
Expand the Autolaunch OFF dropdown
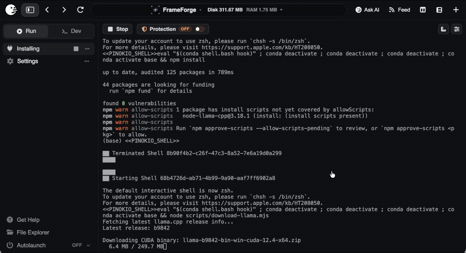81,245
